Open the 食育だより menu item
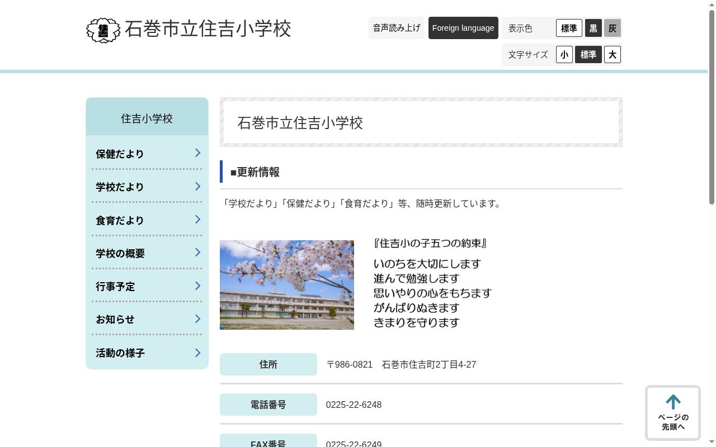 (147, 220)
